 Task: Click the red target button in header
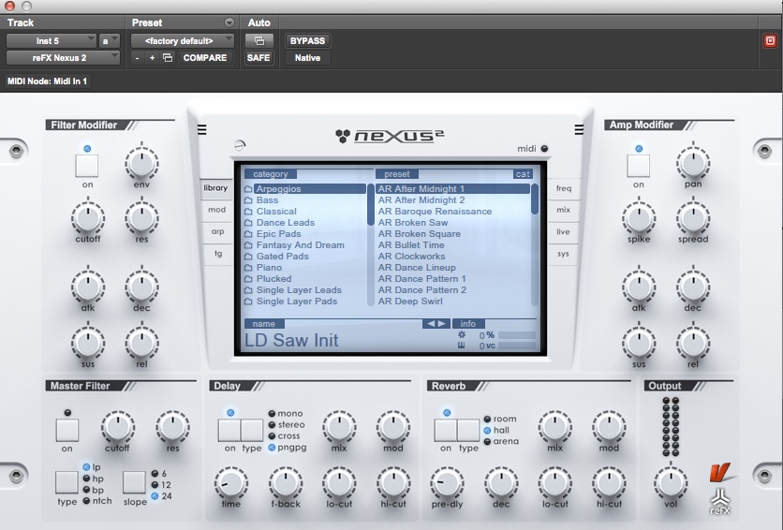770,41
